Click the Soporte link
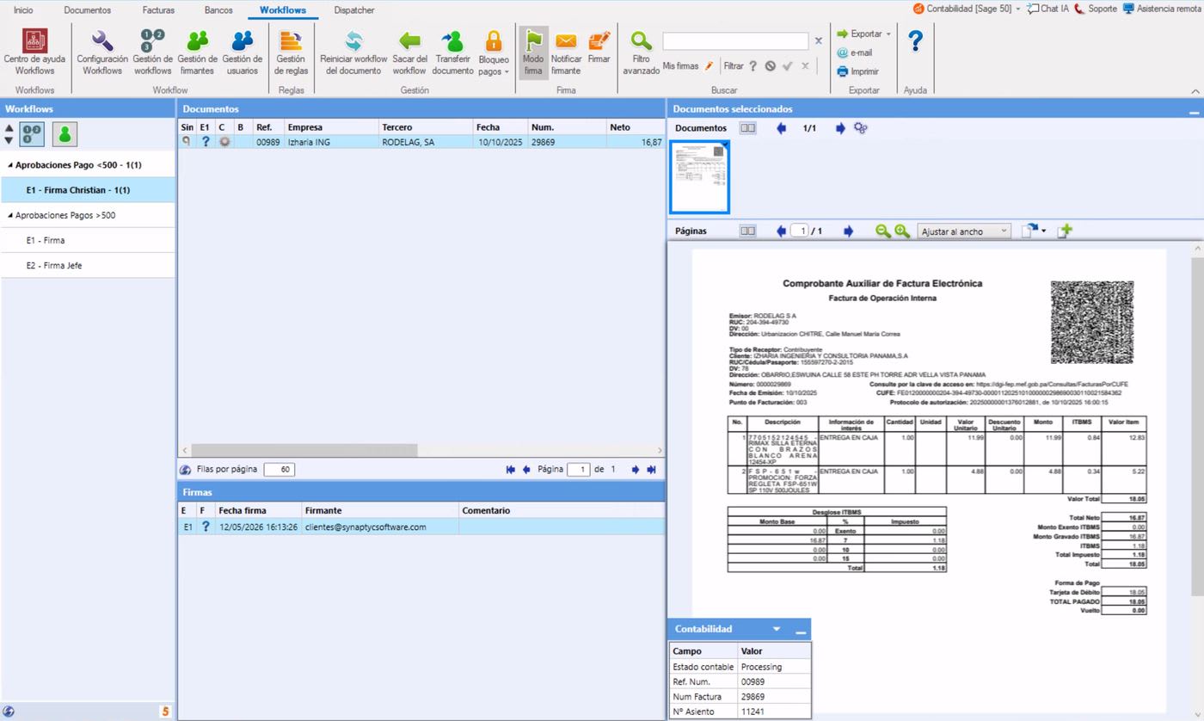Image resolution: width=1204 pixels, height=721 pixels. click(x=1095, y=9)
